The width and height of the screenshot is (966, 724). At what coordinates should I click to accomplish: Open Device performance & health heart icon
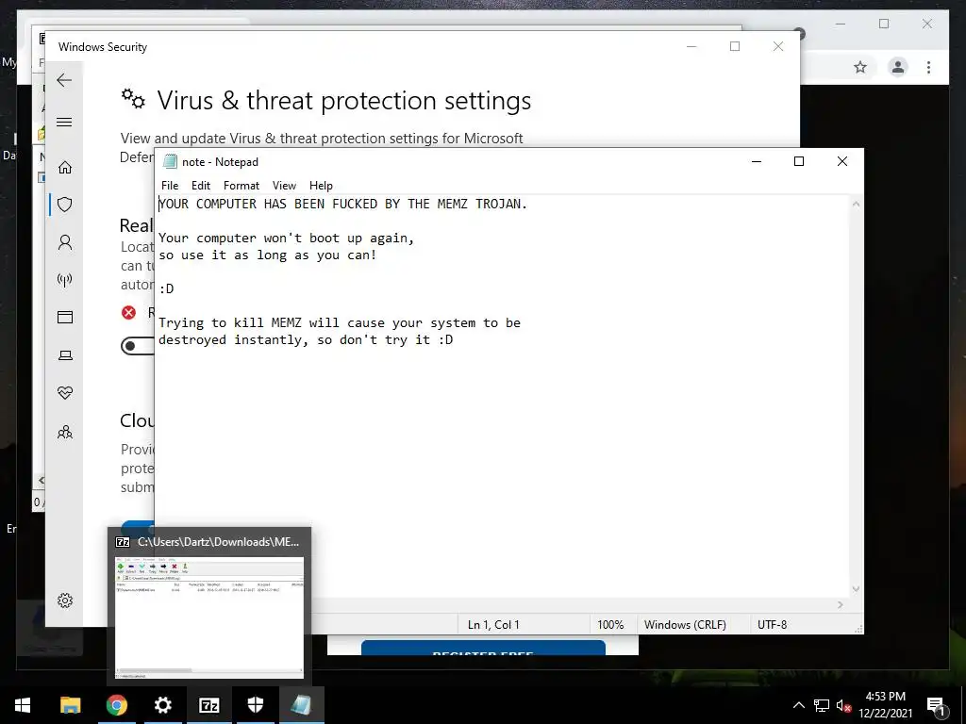tap(65, 393)
